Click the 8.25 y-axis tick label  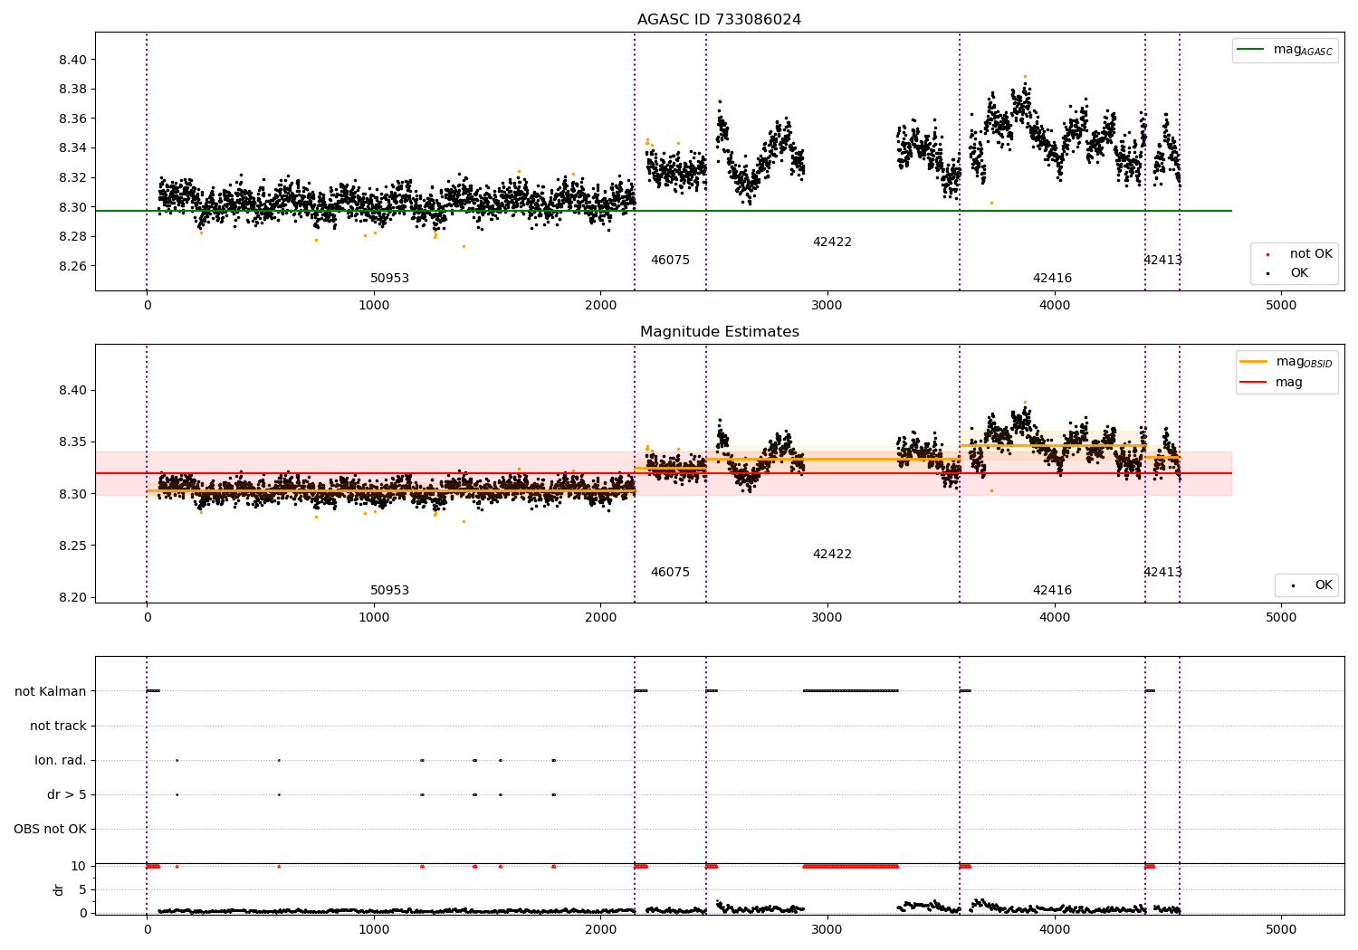[72, 546]
